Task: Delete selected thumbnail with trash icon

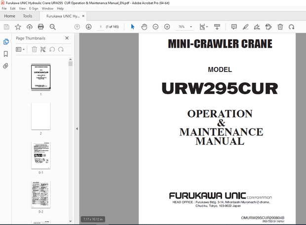Action: pos(35,49)
